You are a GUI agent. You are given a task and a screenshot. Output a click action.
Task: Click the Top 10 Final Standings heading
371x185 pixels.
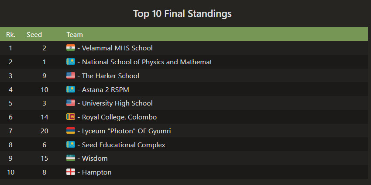coord(182,14)
